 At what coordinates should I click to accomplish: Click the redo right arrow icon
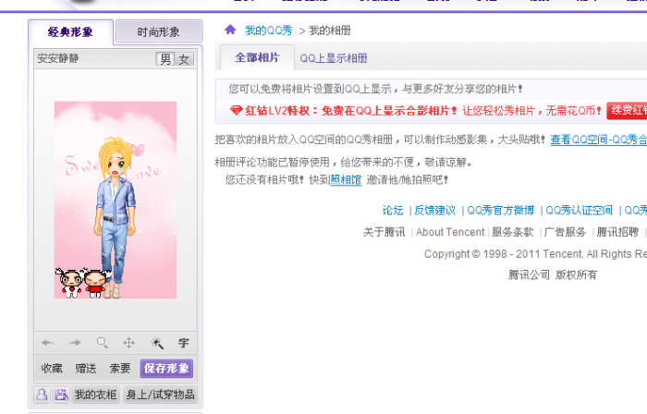(75, 343)
